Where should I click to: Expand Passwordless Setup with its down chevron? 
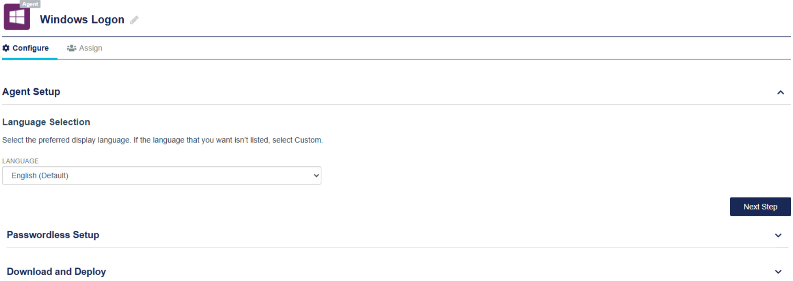(x=778, y=235)
